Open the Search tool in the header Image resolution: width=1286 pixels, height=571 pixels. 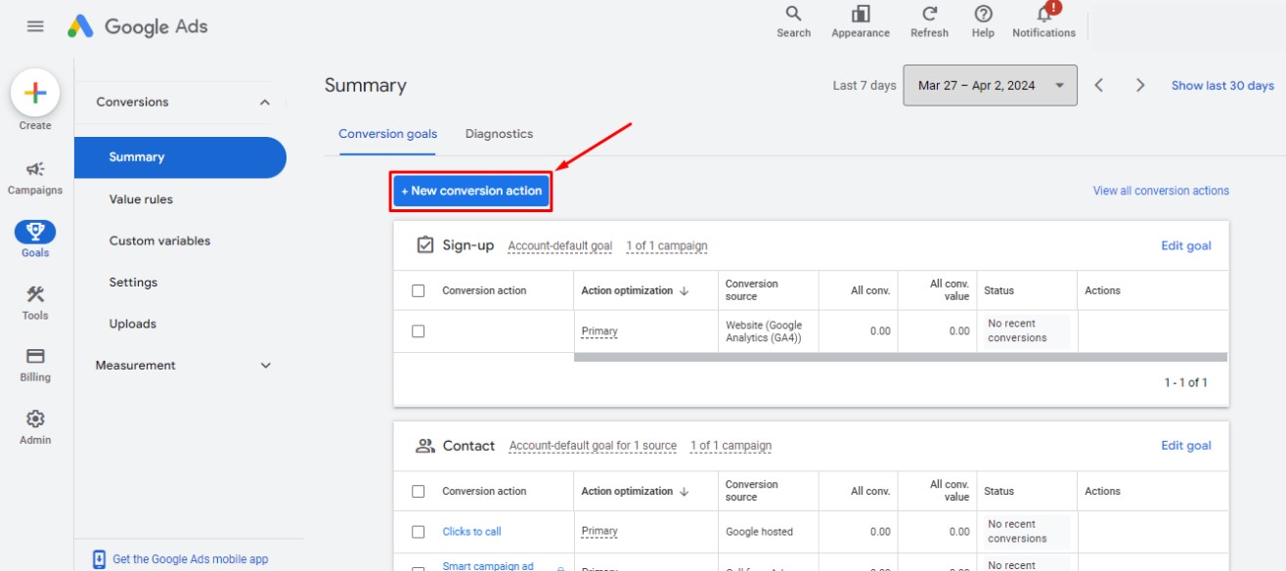click(793, 22)
